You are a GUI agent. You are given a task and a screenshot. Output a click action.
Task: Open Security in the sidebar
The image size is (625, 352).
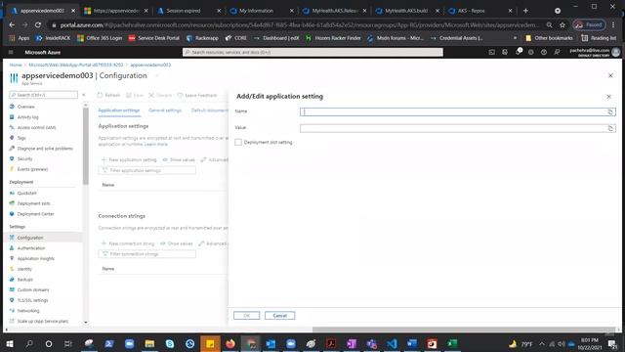click(x=24, y=158)
